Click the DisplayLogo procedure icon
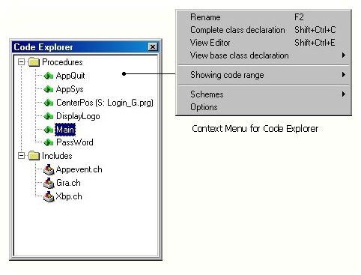The image size is (361, 275). pyautogui.click(x=49, y=116)
